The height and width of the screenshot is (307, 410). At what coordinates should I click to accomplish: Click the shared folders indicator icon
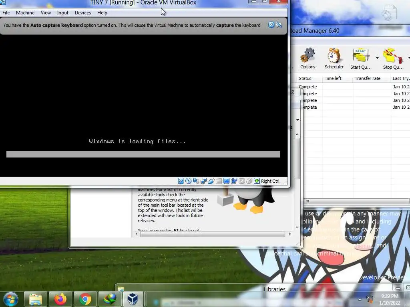219,181
